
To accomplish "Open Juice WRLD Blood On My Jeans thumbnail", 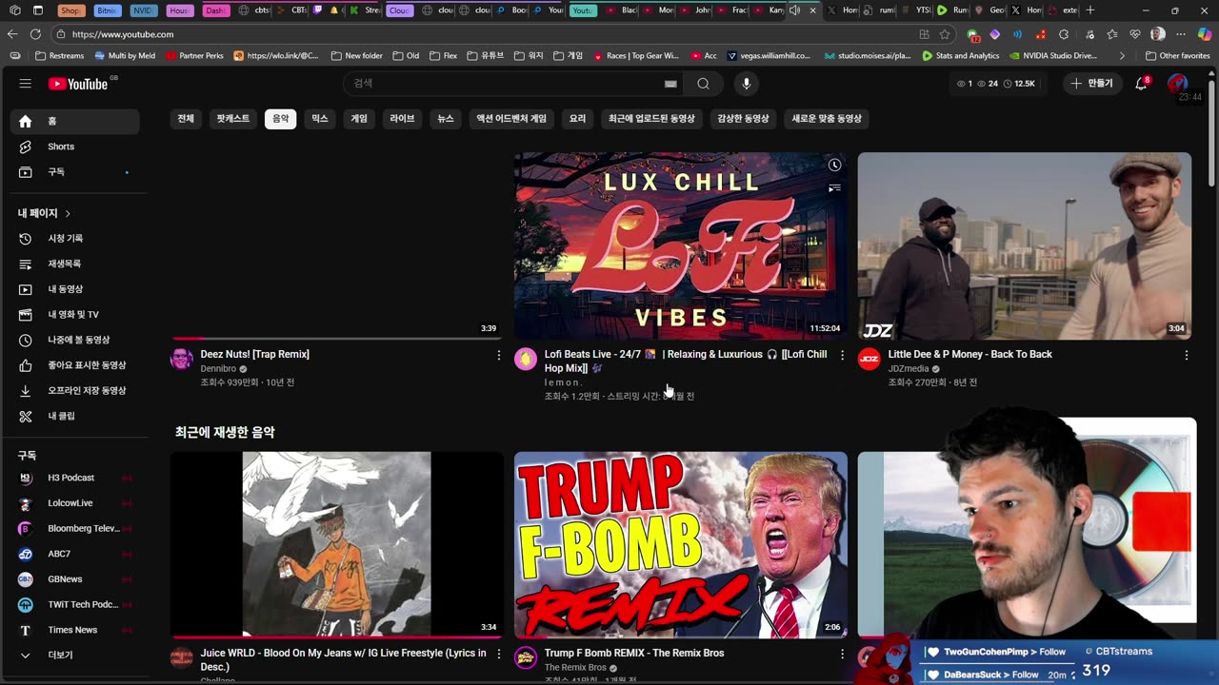I will pos(337,544).
